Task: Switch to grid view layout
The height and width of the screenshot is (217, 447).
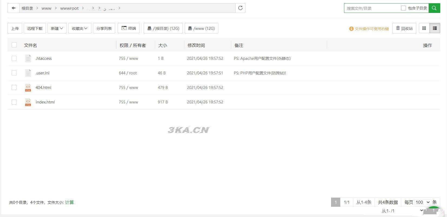Action: pos(424,28)
